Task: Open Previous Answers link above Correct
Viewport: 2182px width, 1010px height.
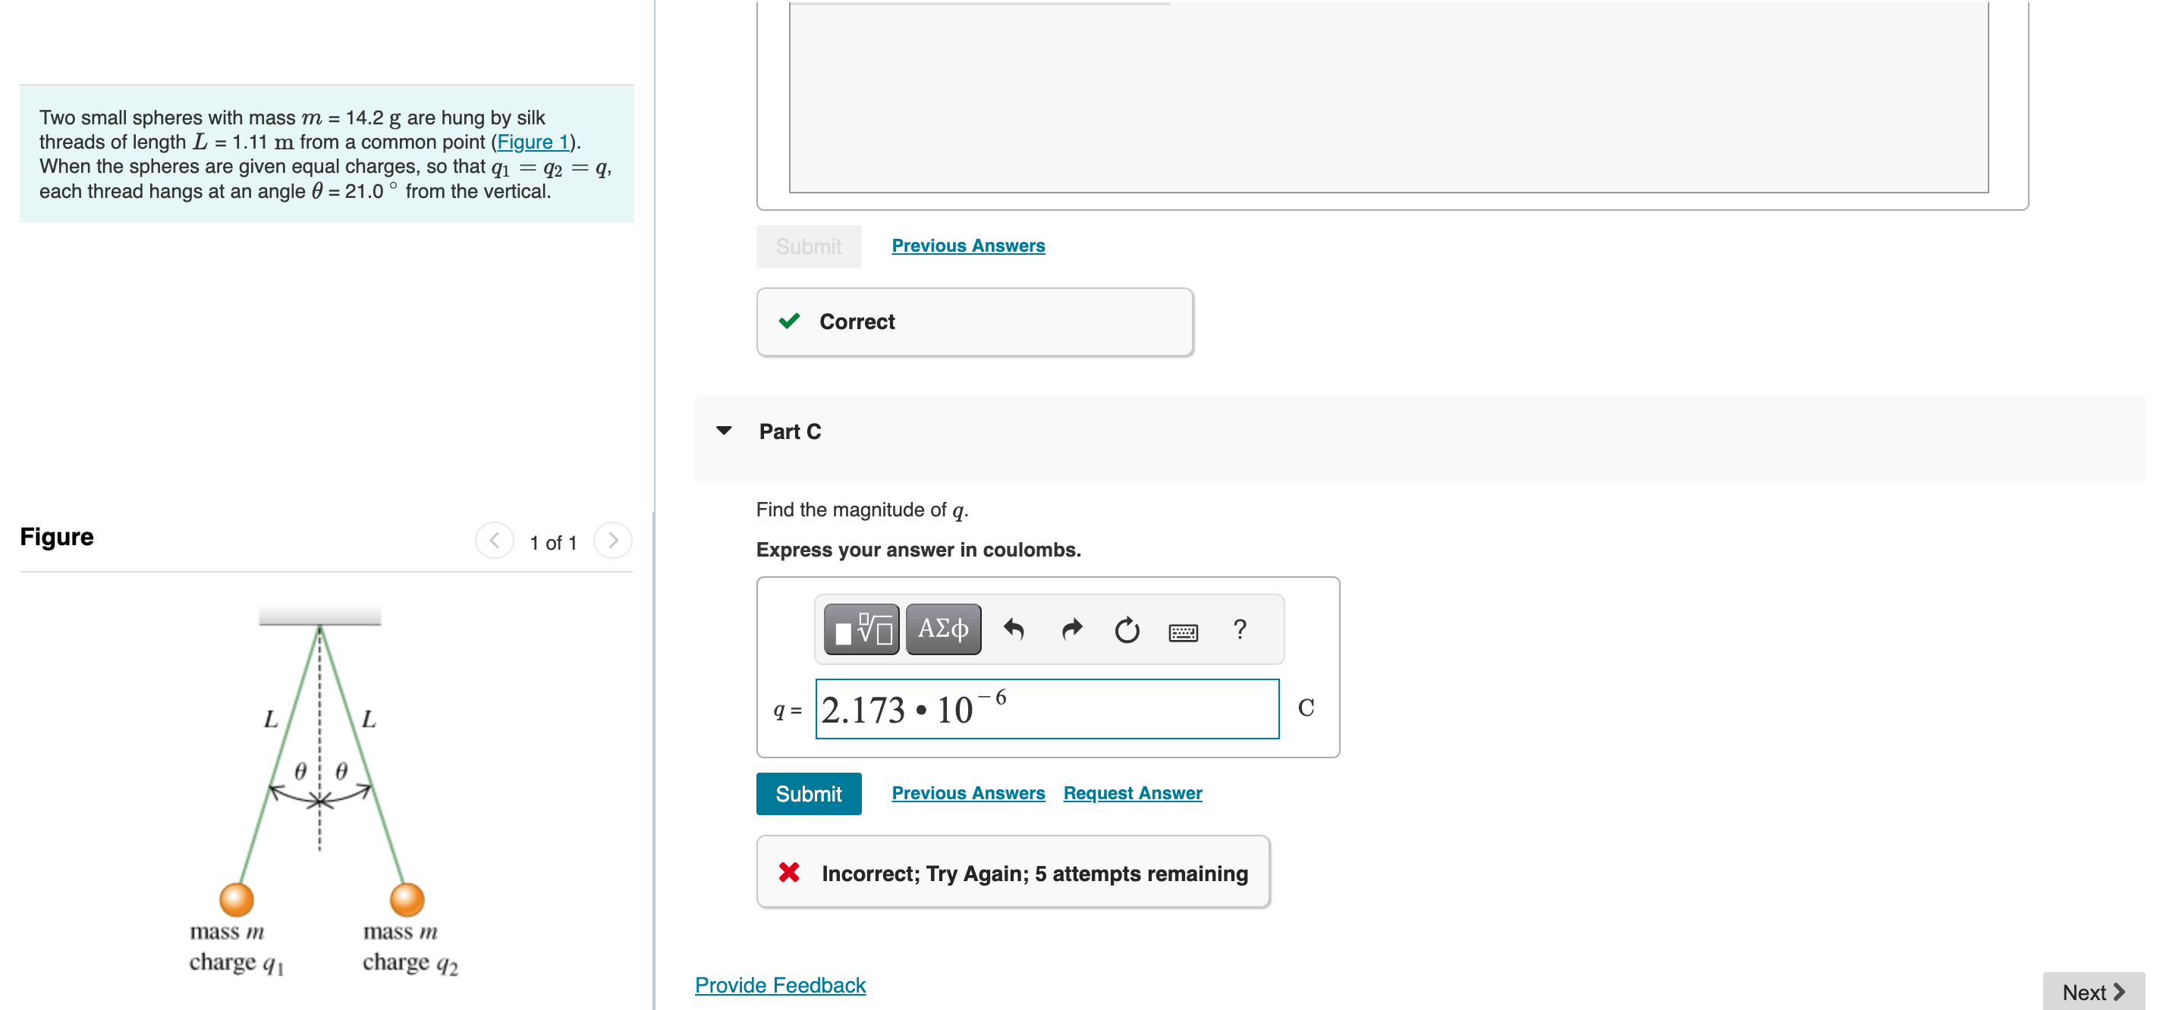Action: pyautogui.click(x=967, y=246)
